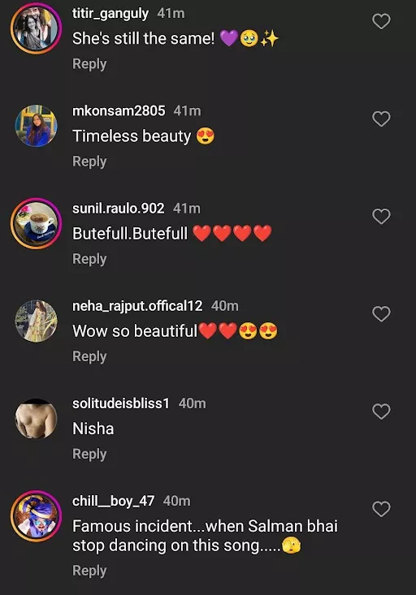The width and height of the screenshot is (416, 595).
Task: Like neha_rajput.offical12's comment
Action: point(381,314)
